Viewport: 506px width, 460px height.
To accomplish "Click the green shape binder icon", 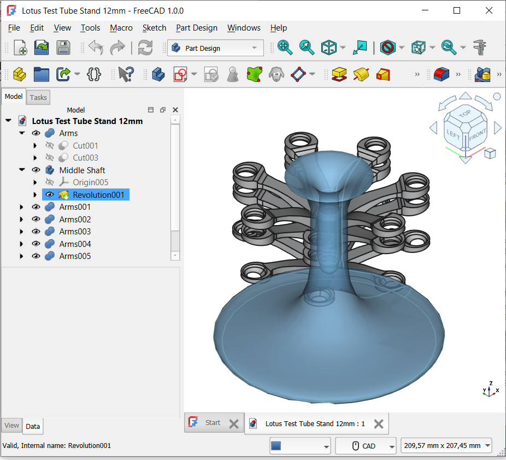I will coord(255,74).
